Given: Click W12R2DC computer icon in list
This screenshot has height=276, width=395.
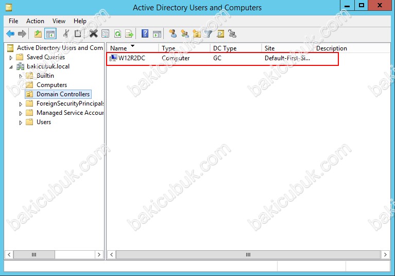Looking at the screenshot, I should (113, 58).
